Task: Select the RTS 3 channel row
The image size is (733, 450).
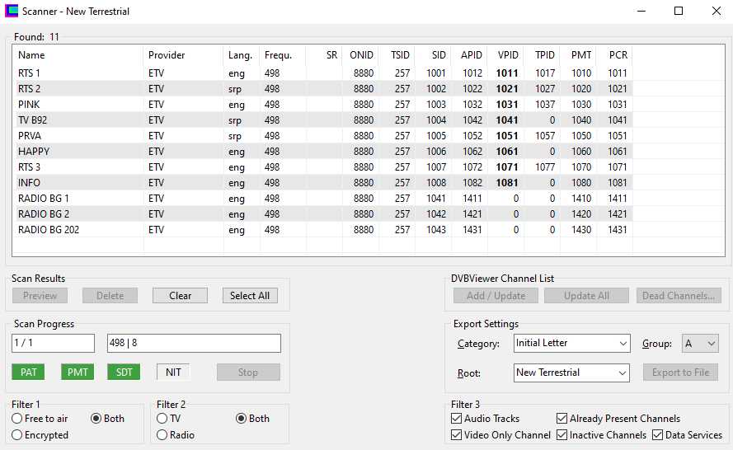Action: (x=322, y=166)
